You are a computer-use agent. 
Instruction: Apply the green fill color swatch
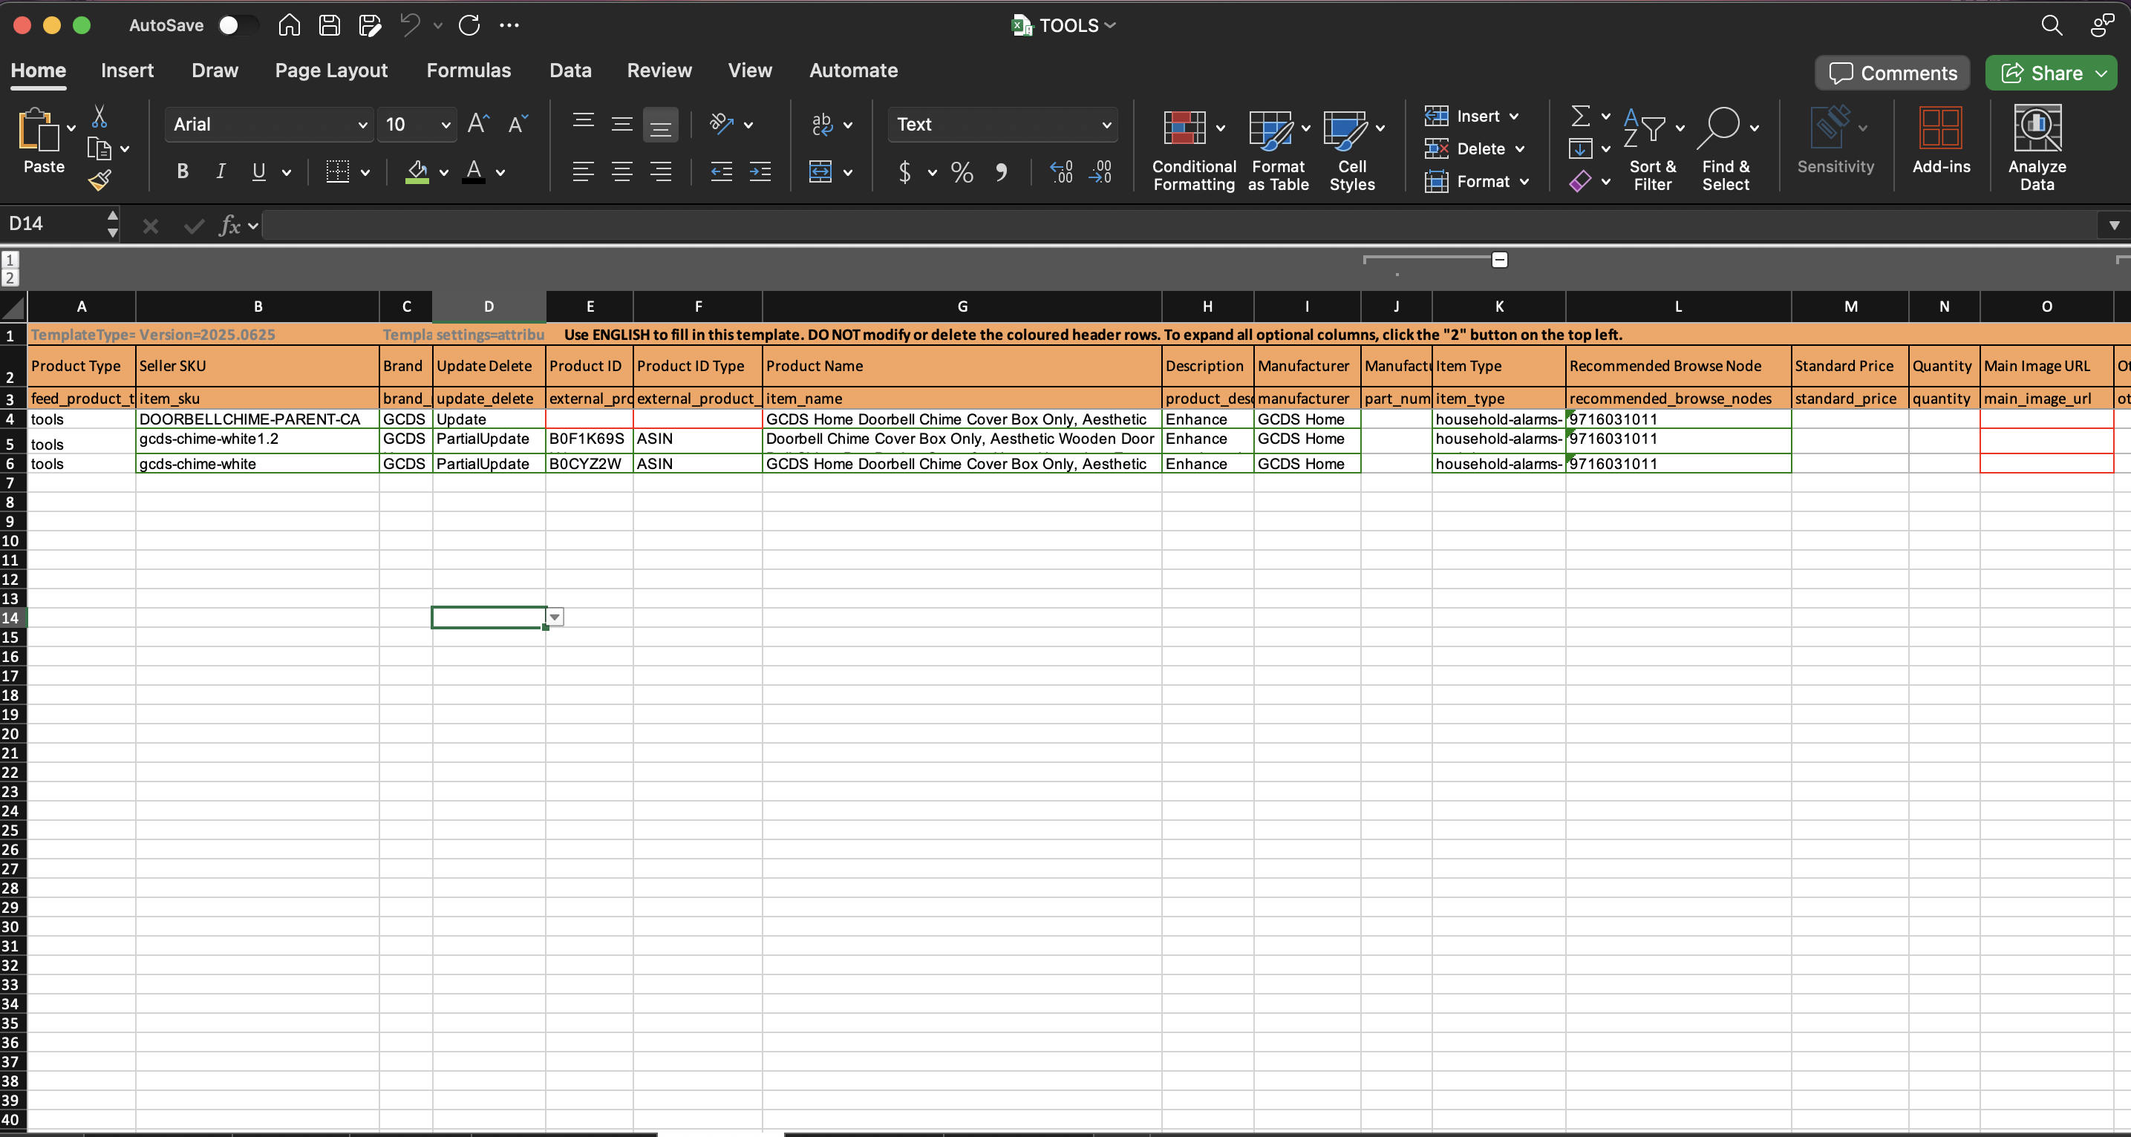tap(417, 171)
